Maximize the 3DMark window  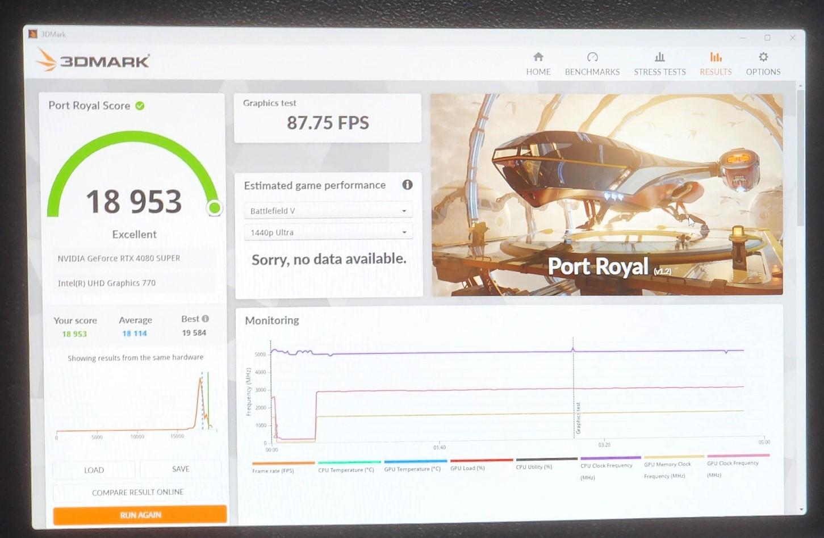[x=767, y=37]
